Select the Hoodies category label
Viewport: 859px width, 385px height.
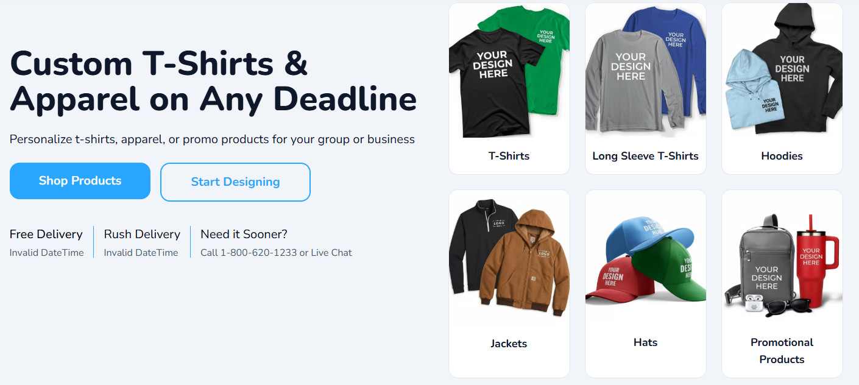(782, 156)
